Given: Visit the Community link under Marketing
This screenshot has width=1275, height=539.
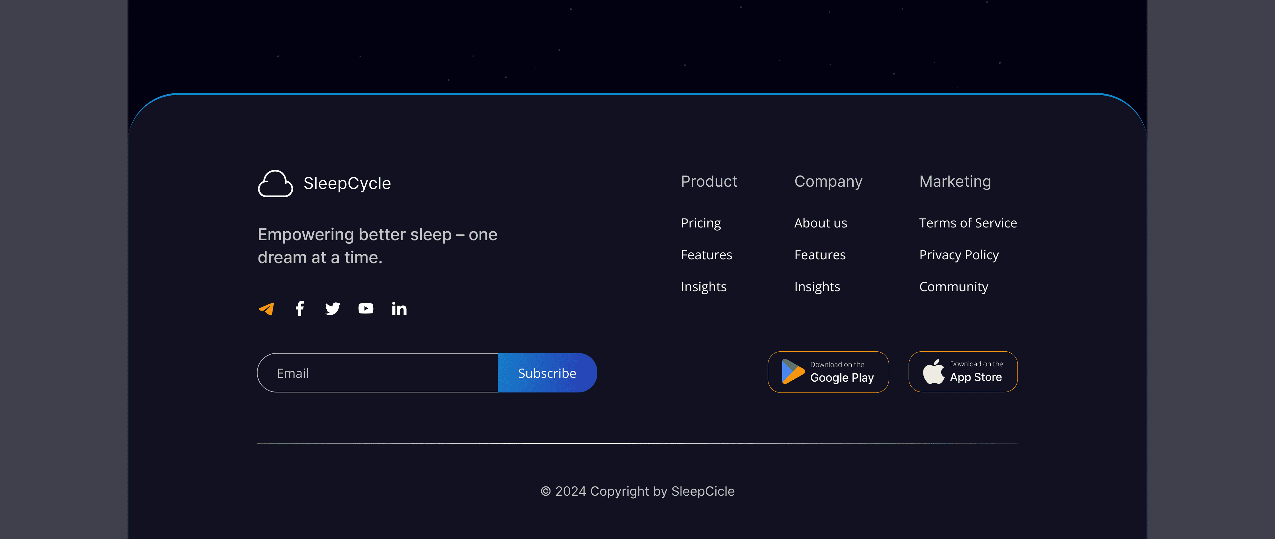Looking at the screenshot, I should 953,287.
